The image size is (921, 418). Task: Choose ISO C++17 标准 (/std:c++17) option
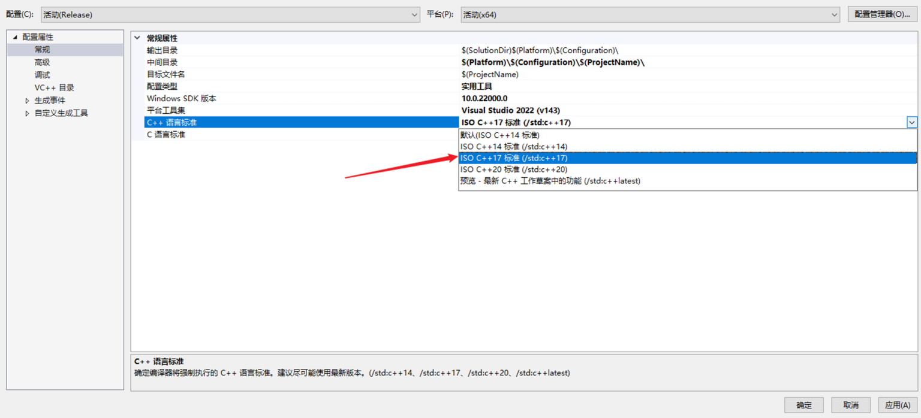pyautogui.click(x=513, y=158)
